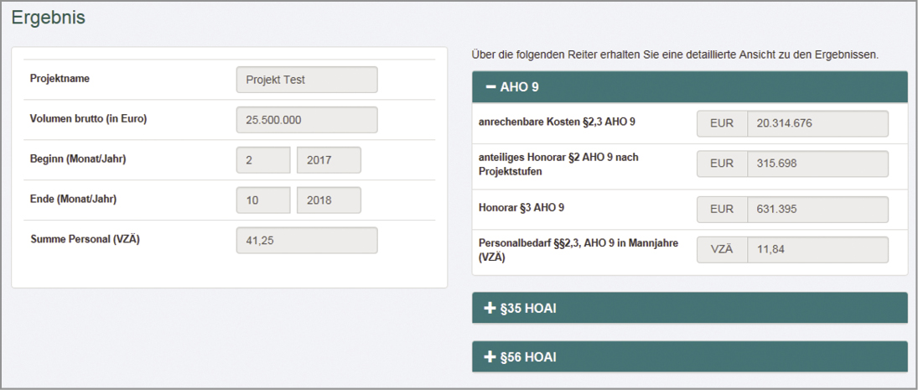Click the plus icon beside §56 HOAI

[x=490, y=356]
